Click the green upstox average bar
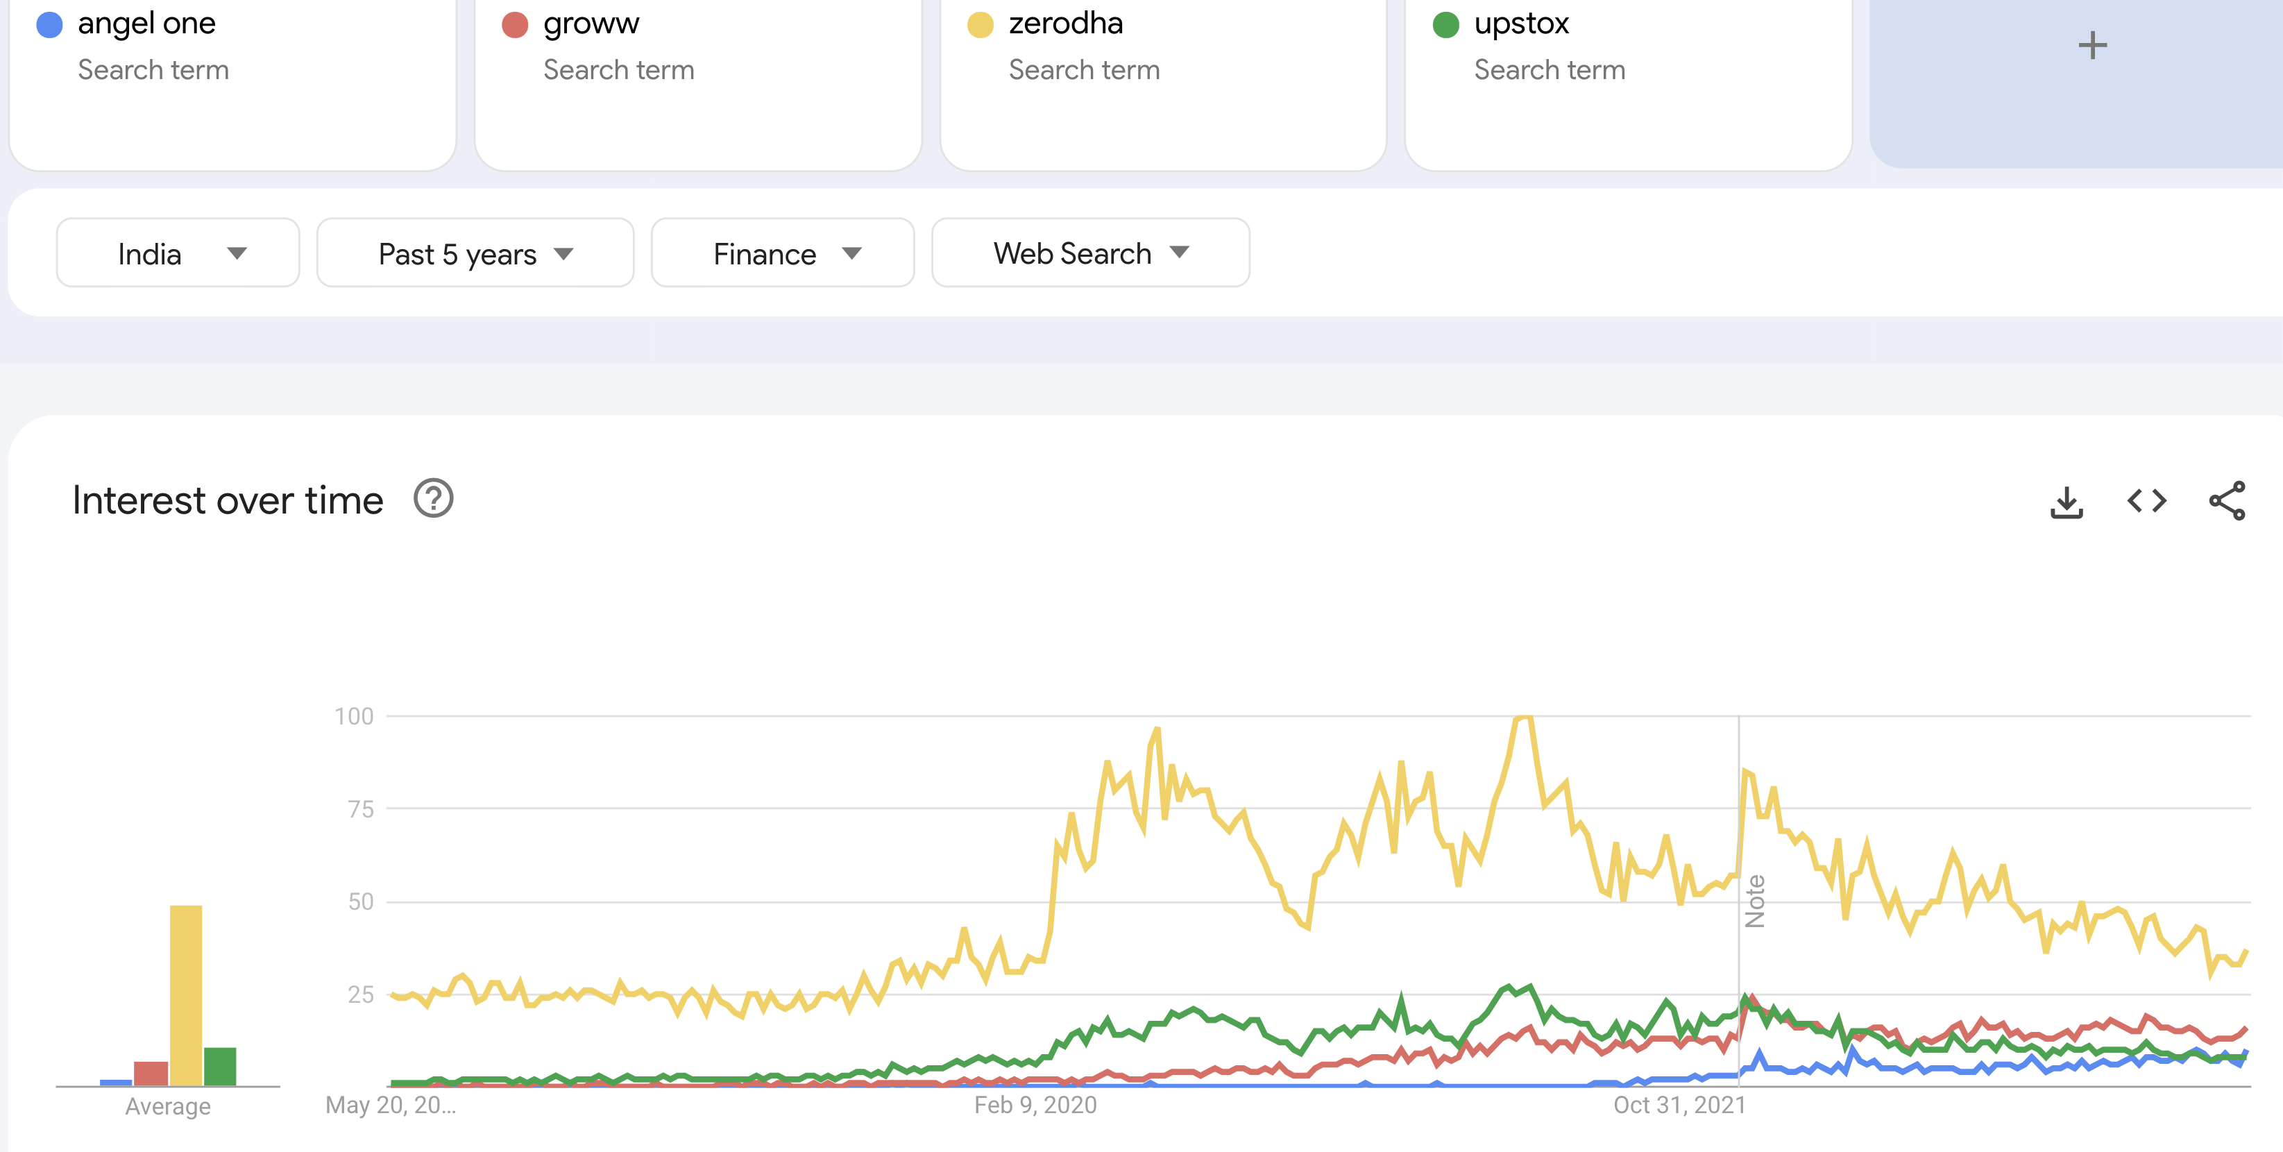The image size is (2283, 1152). point(220,1066)
